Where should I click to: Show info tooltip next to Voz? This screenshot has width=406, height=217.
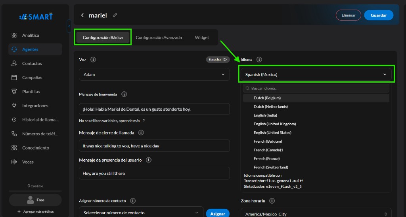click(93, 60)
